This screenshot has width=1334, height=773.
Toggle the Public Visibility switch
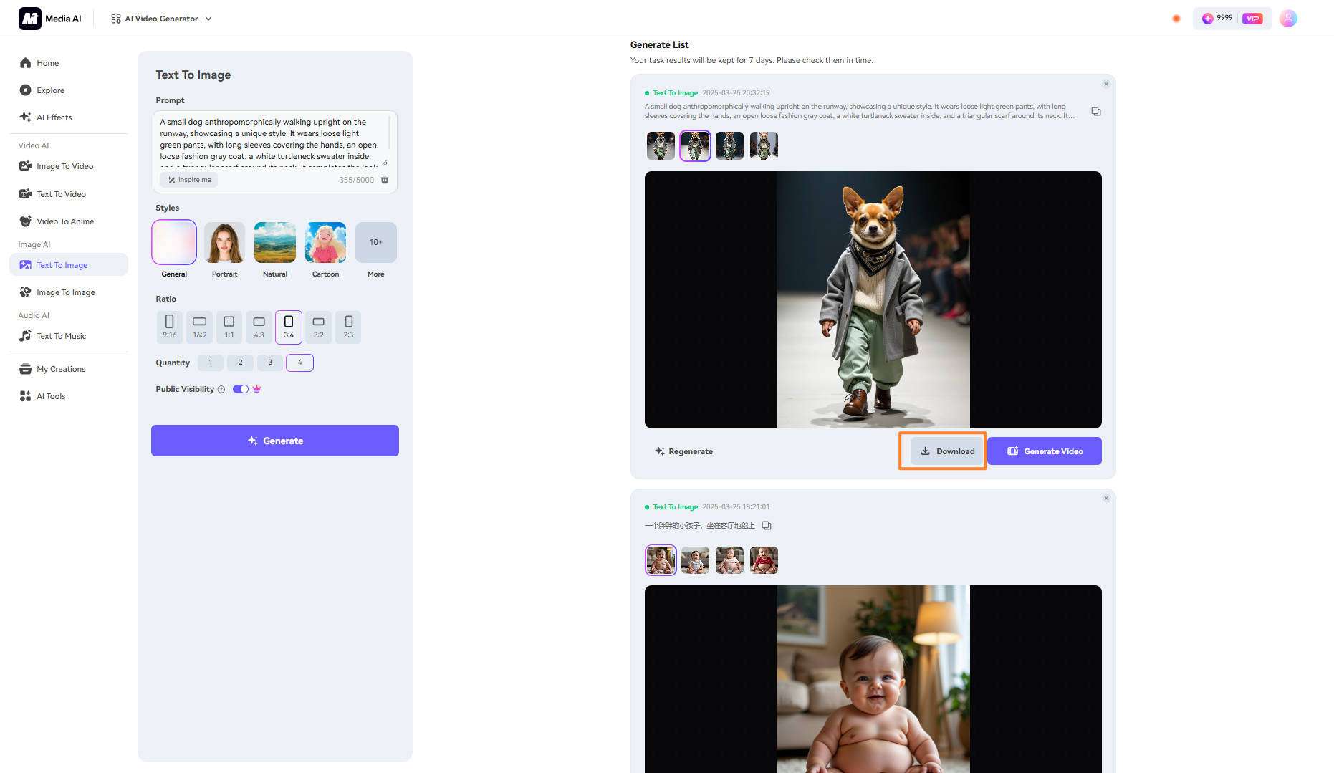point(241,389)
